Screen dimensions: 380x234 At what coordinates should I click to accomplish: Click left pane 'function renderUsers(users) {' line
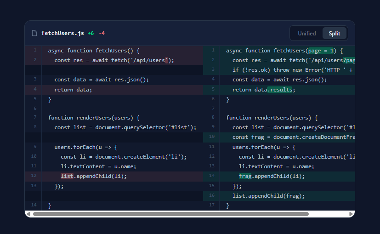coord(114,118)
